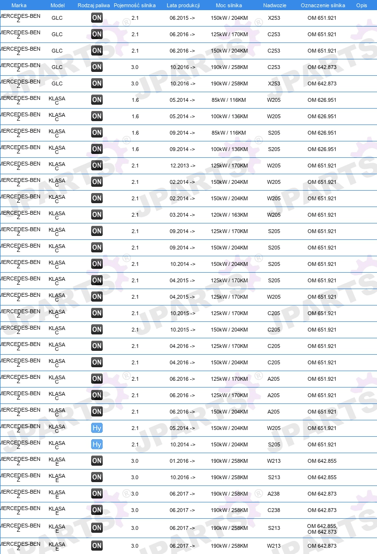377x554 pixels.
Task: Click the Model column header
Action: [x=57, y=5]
